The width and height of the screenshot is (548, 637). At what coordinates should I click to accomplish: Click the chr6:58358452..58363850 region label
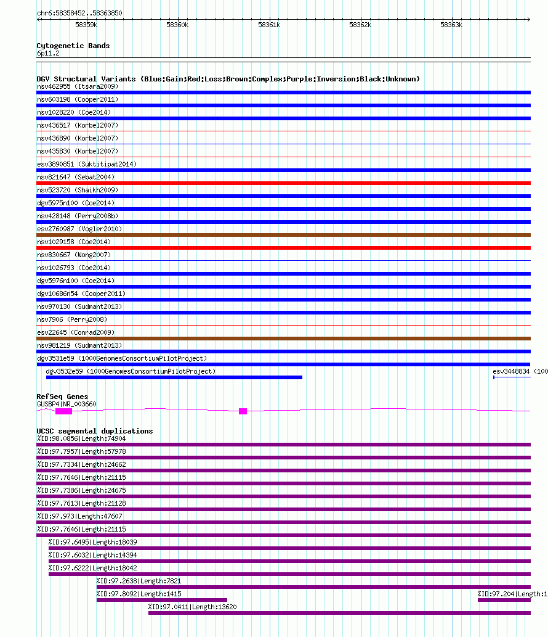click(x=79, y=13)
